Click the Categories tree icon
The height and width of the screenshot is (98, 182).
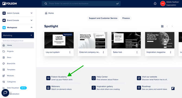(4, 82)
